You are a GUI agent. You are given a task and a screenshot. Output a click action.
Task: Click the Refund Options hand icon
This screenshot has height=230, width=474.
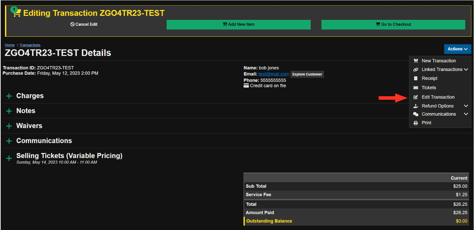(416, 106)
